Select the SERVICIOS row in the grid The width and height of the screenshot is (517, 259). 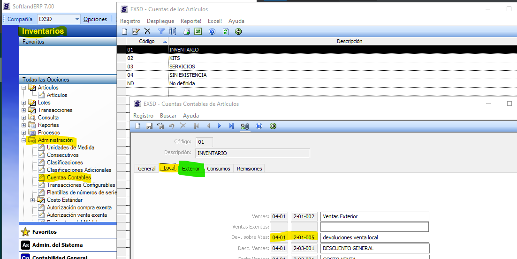click(317, 67)
